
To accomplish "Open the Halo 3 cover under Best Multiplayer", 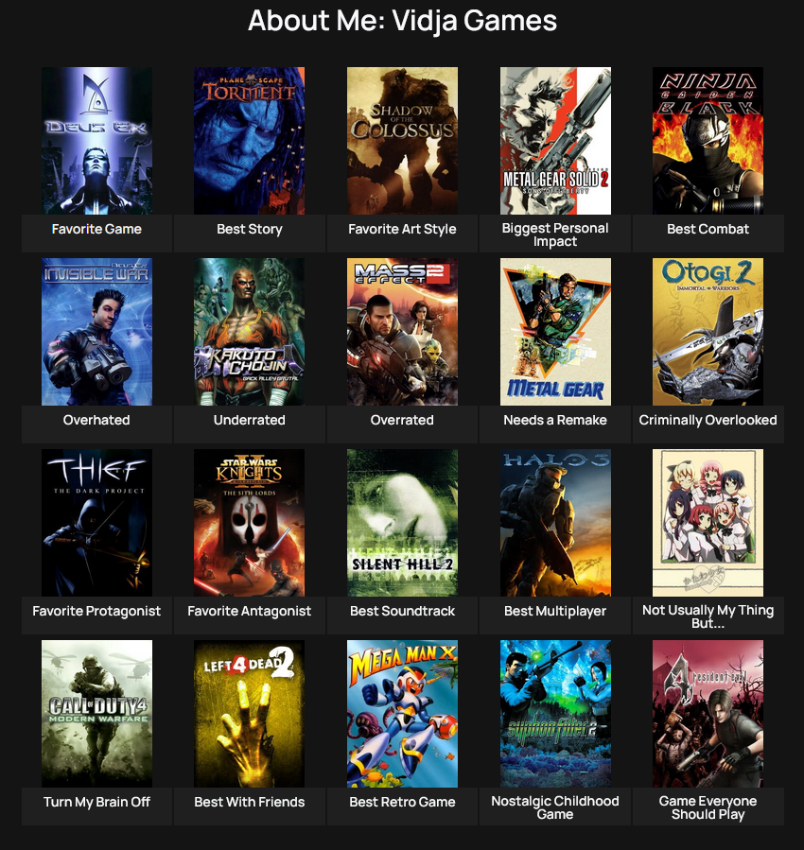I will click(x=555, y=522).
